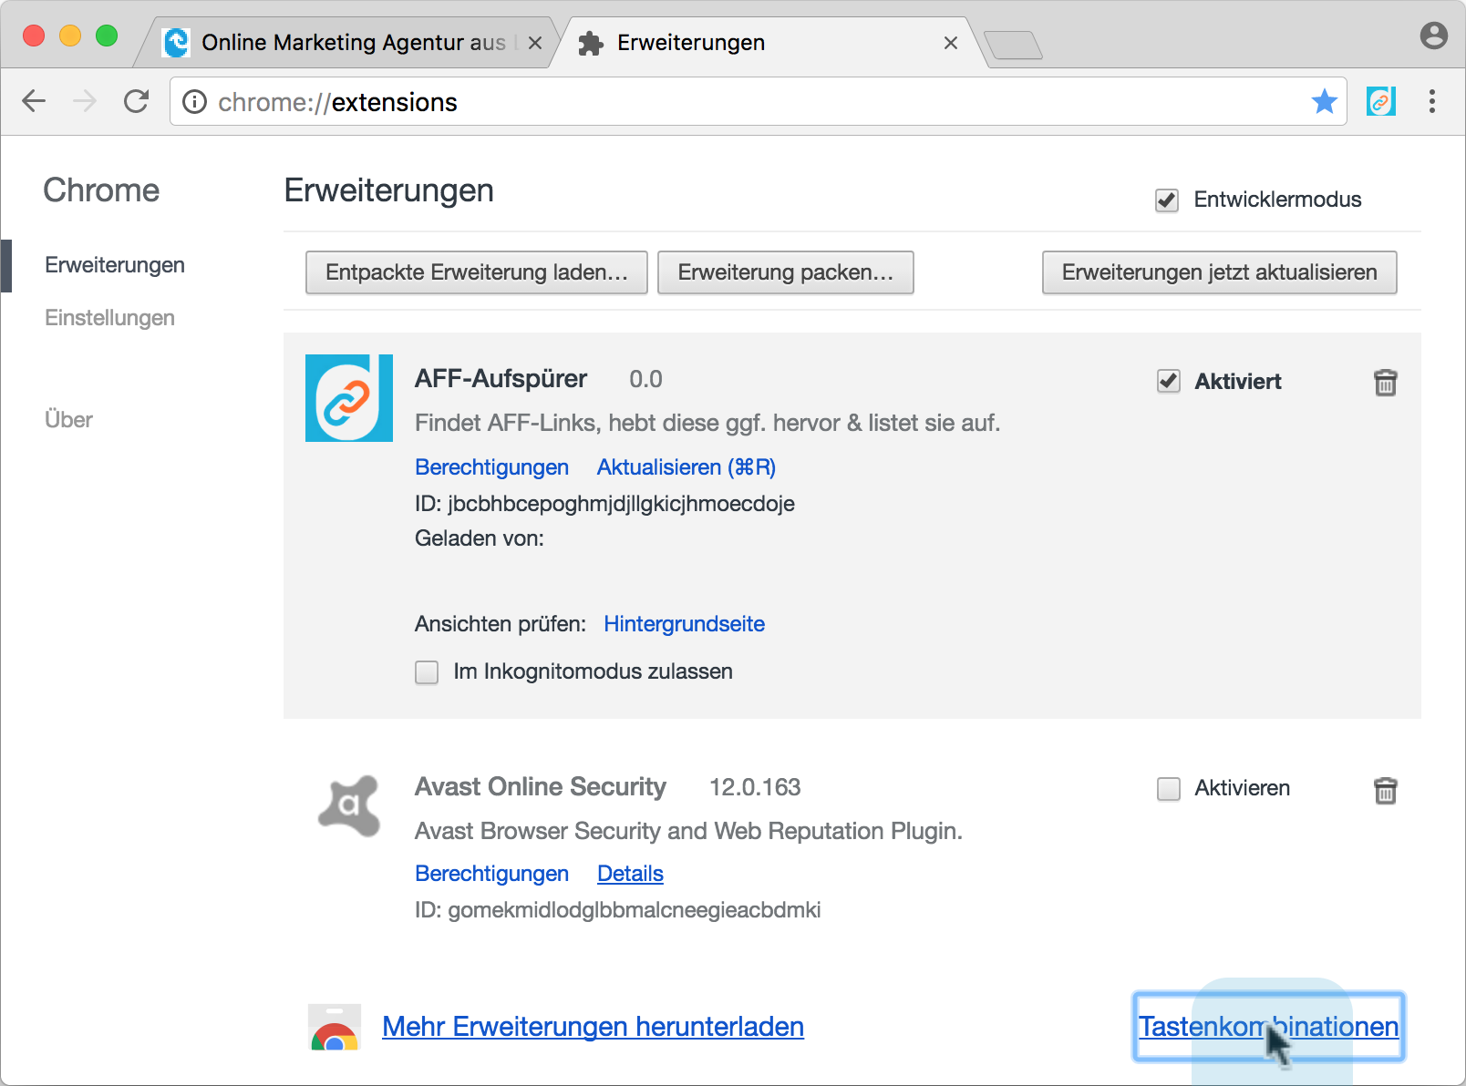Click Erweiterungen jetzt aktualisieren button
The width and height of the screenshot is (1466, 1086).
[x=1219, y=272]
